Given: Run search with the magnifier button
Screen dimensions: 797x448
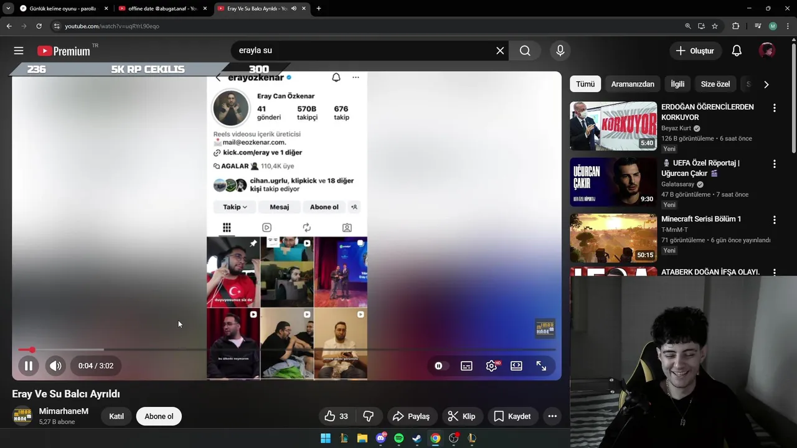Looking at the screenshot, I should tap(525, 50).
